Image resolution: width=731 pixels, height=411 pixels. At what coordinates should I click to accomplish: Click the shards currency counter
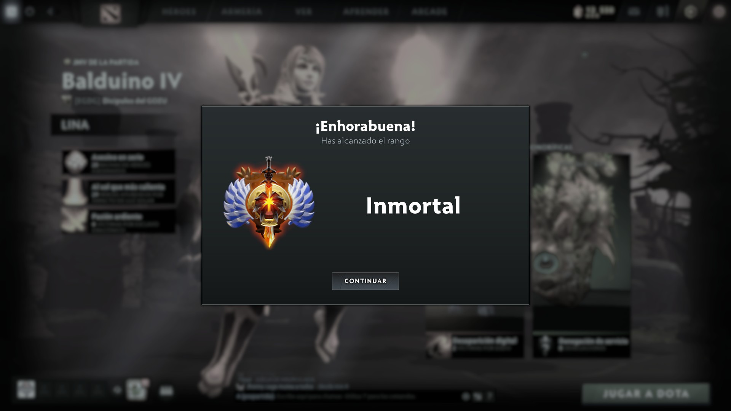tap(594, 12)
